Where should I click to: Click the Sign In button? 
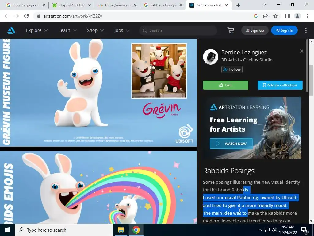coord(284,30)
